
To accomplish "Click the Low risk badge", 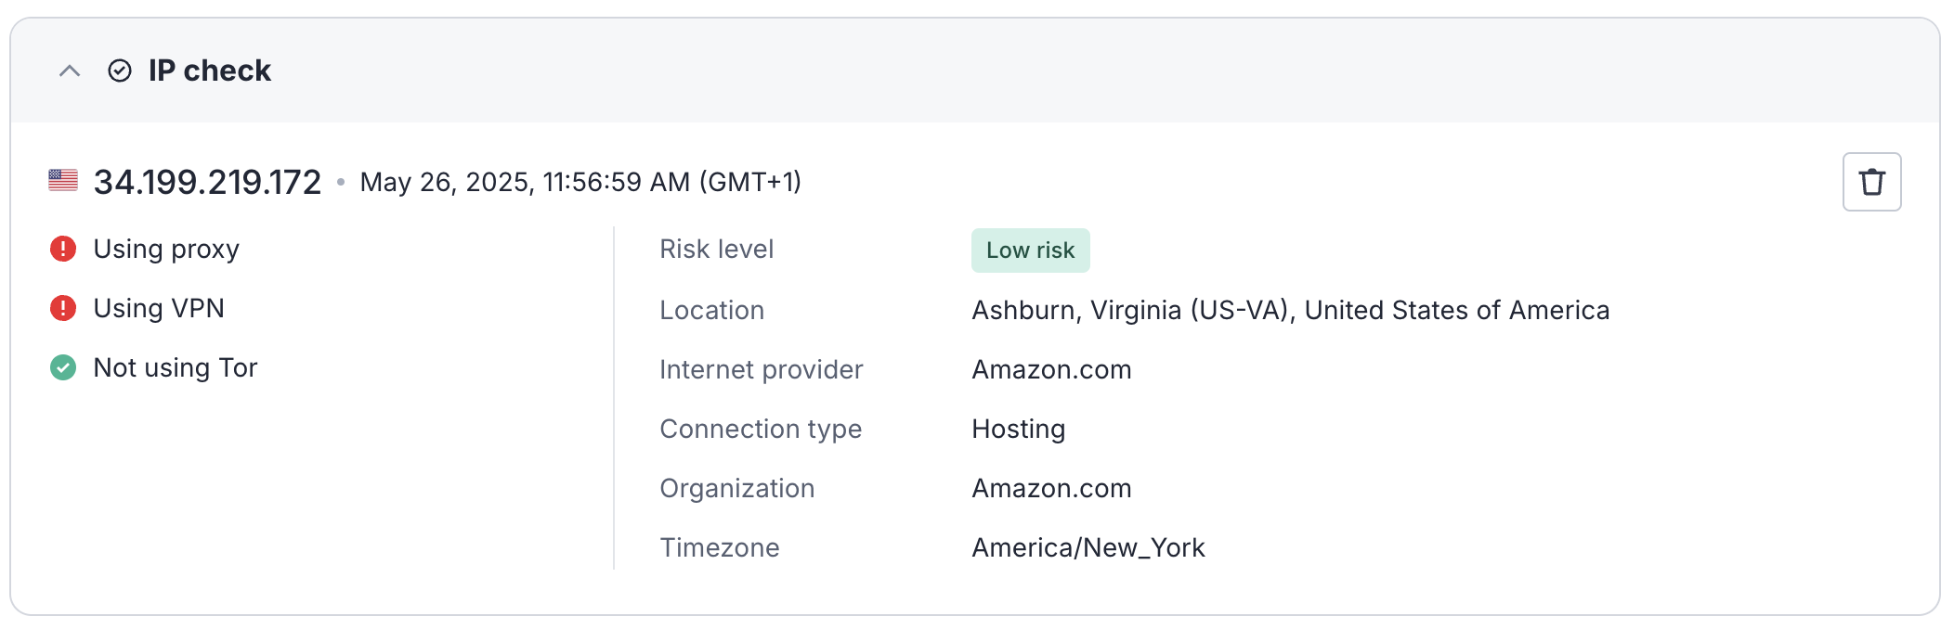I will click(x=1030, y=250).
